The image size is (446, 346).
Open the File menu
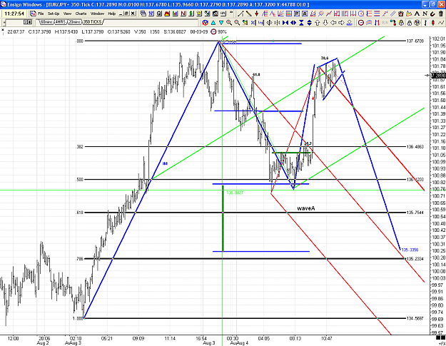tap(41, 14)
